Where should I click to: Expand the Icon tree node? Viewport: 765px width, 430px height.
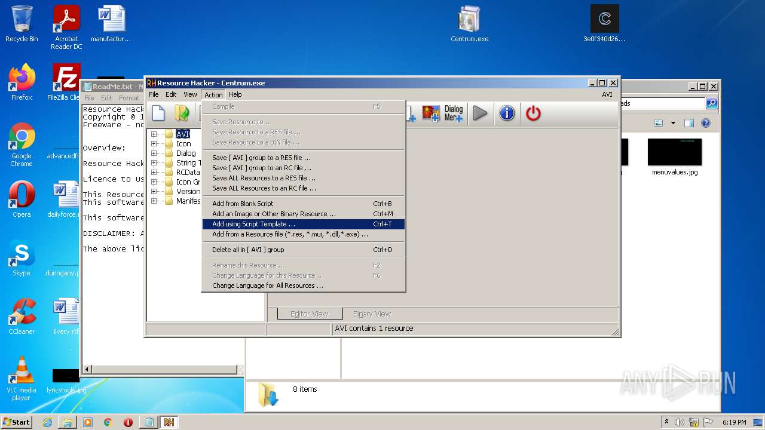click(x=154, y=144)
